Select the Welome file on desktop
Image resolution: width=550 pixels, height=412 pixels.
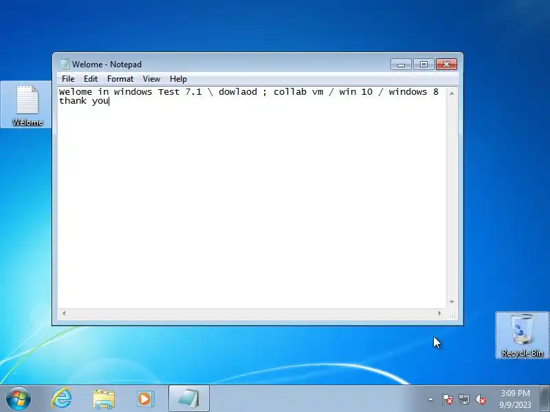pos(27,105)
